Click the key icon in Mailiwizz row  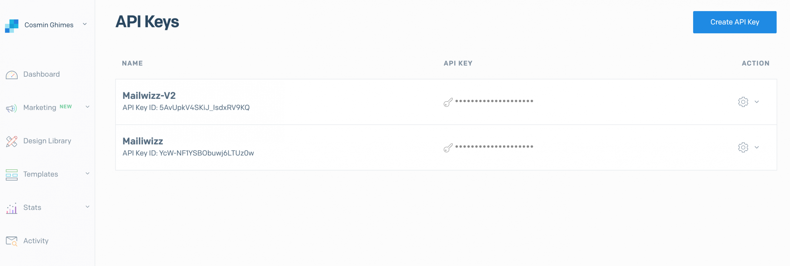(448, 147)
